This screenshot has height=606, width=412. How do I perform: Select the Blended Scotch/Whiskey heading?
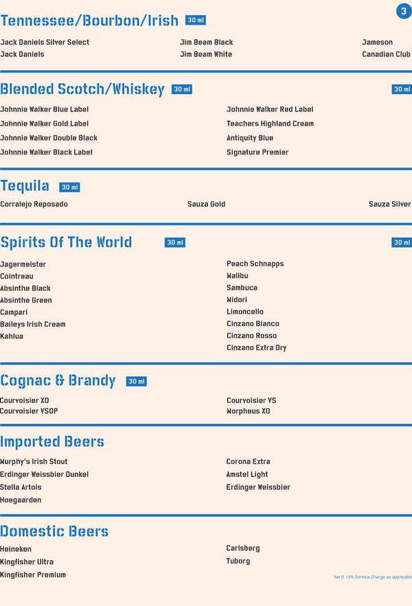click(82, 89)
